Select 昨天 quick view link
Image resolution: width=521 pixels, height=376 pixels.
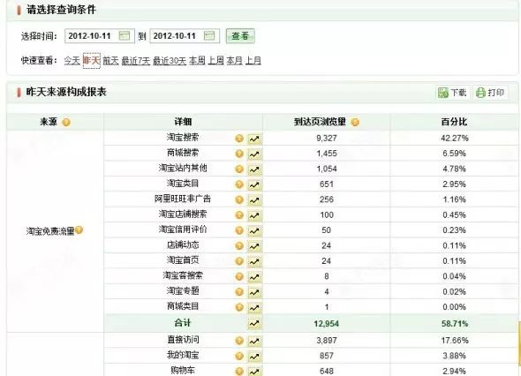(x=91, y=60)
